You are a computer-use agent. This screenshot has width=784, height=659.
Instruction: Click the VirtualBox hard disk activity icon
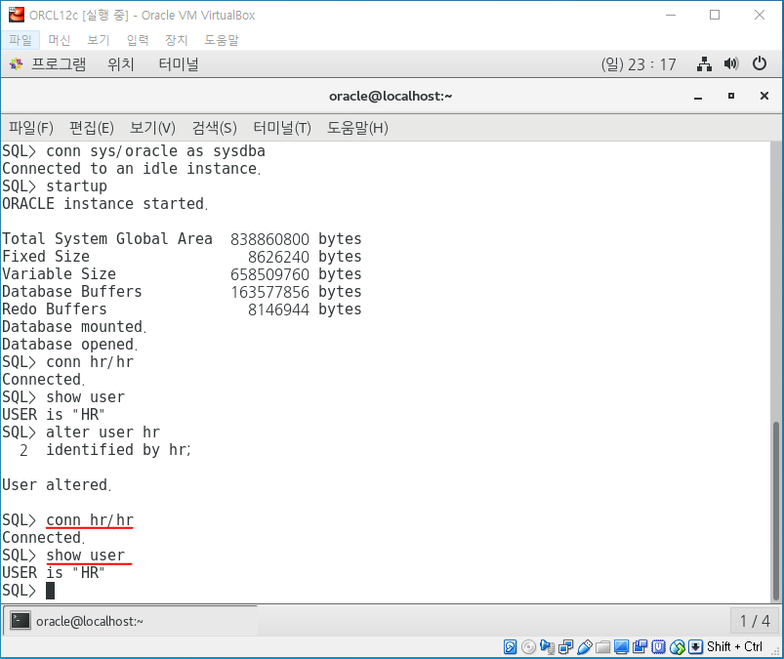point(510,646)
